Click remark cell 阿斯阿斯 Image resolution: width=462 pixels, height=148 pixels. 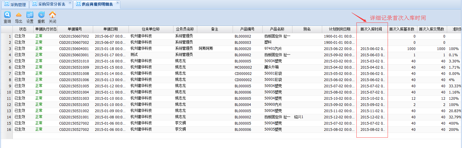206,49
